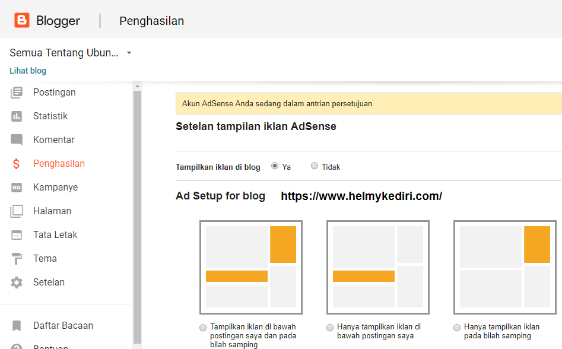Open Daftar Bacaan menu item
This screenshot has height=349, width=562.
coord(63,325)
